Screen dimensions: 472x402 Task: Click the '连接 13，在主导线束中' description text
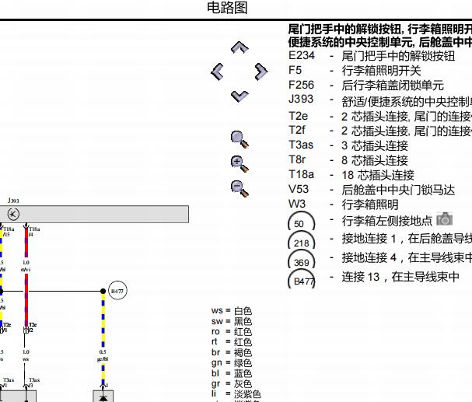[400, 277]
